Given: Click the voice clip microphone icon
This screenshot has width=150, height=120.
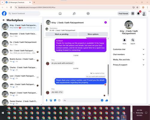Looking at the screenshot, I should (x=46, y=100).
